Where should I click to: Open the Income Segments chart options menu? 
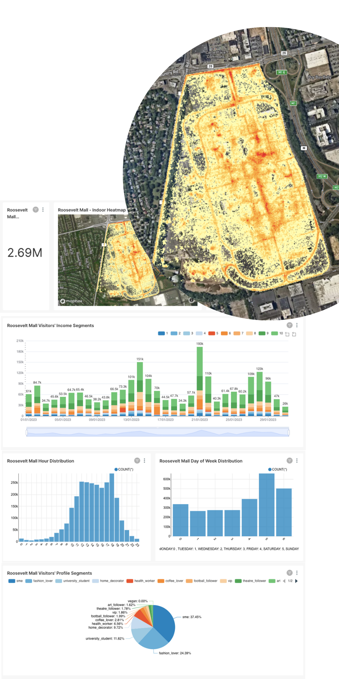[297, 325]
